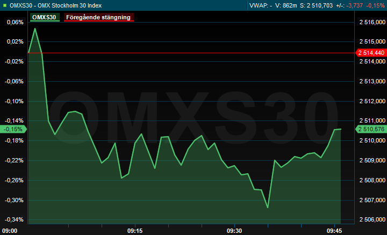Click the 2 516,000 price axis label

[372, 22]
